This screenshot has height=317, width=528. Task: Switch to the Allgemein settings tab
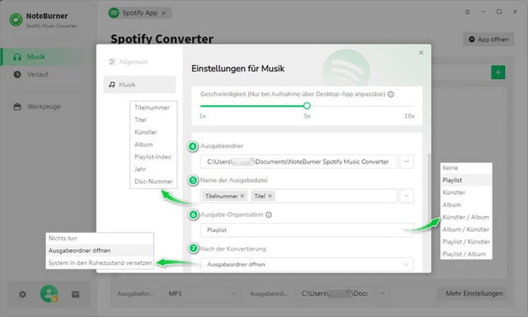(133, 62)
